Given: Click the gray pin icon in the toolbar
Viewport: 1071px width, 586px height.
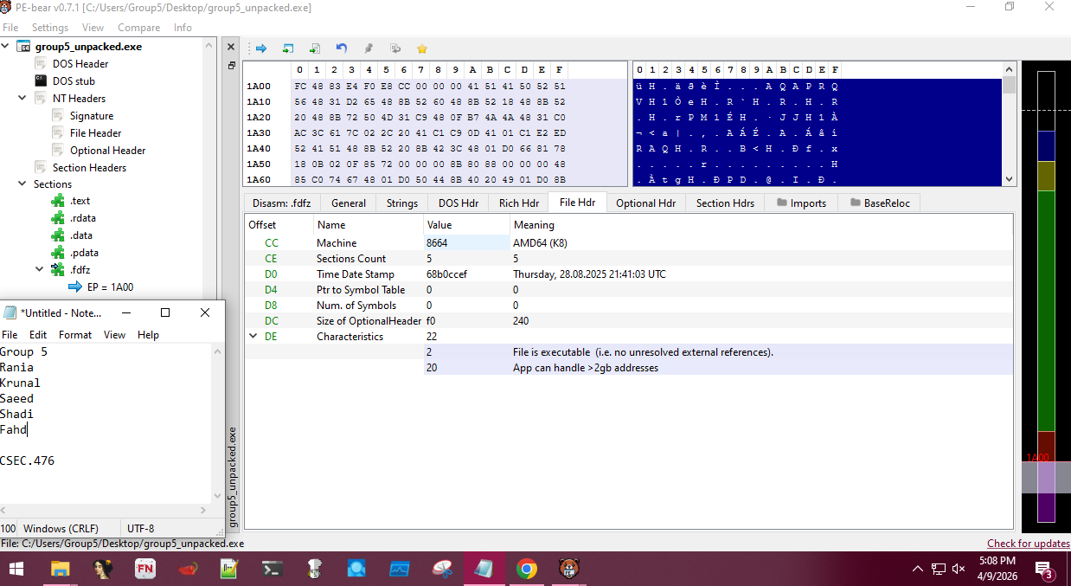Looking at the screenshot, I should pyautogui.click(x=369, y=48).
